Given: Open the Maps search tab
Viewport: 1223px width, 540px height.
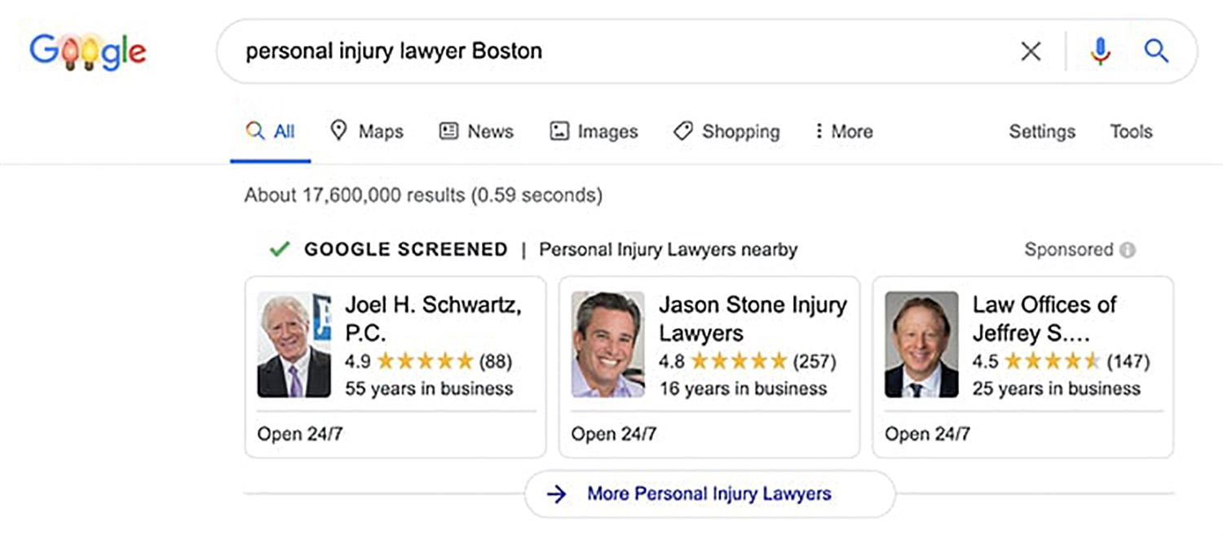Looking at the screenshot, I should pos(366,131).
